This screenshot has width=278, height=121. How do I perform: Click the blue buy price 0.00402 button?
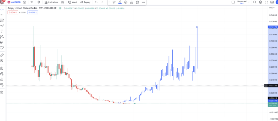click(x=32, y=12)
